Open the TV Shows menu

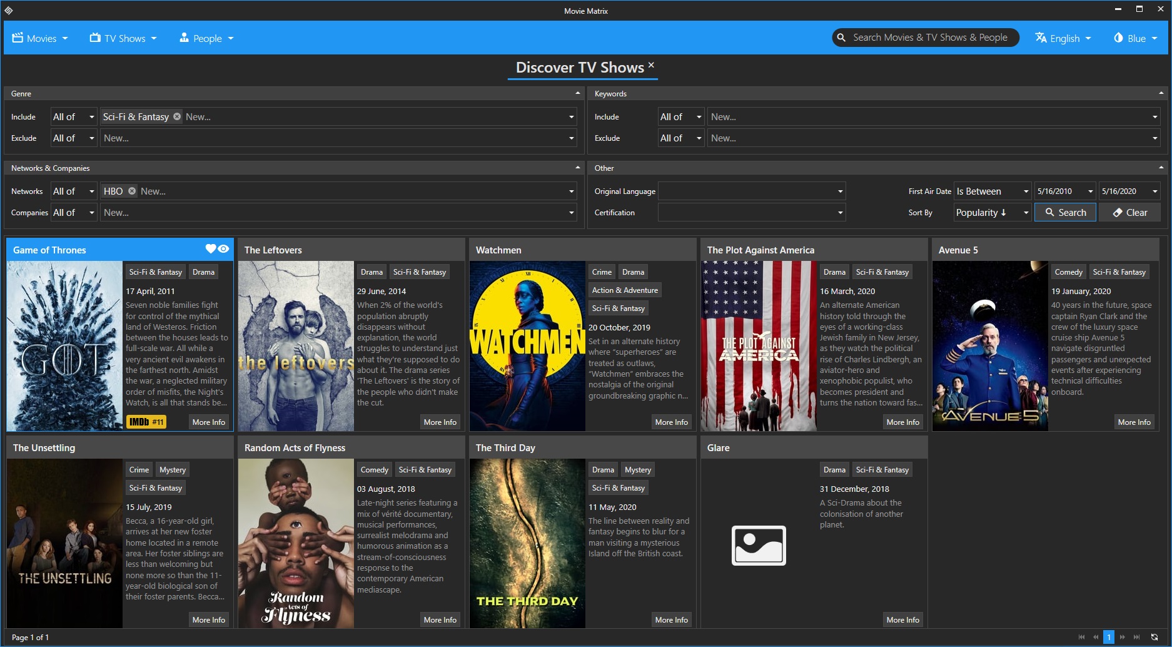(x=123, y=38)
